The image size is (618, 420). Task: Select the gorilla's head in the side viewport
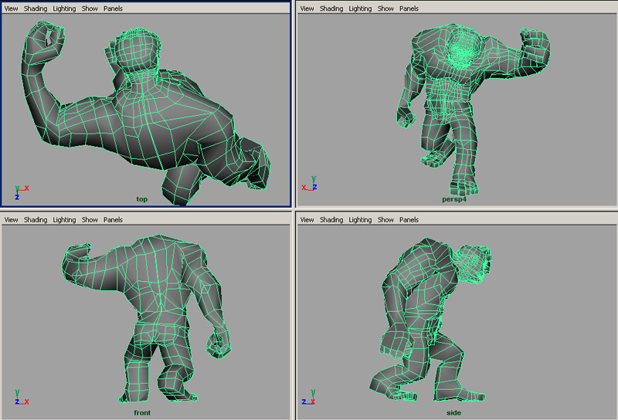(x=471, y=261)
